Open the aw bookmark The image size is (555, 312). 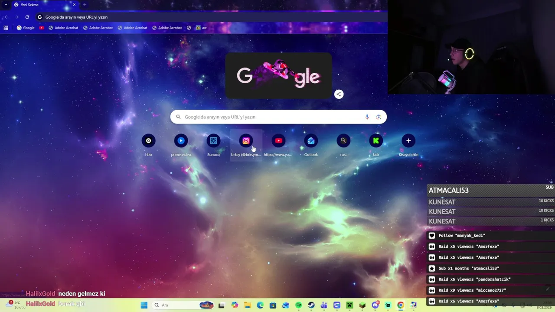(x=201, y=28)
